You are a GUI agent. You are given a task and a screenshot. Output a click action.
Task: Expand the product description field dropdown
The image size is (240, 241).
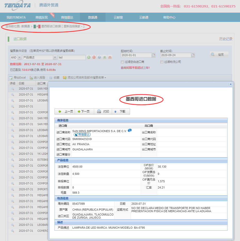55,57
